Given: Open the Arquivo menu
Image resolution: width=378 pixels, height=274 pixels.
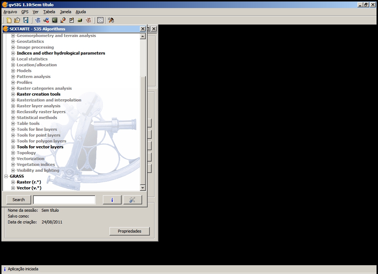Looking at the screenshot, I should 10,12.
